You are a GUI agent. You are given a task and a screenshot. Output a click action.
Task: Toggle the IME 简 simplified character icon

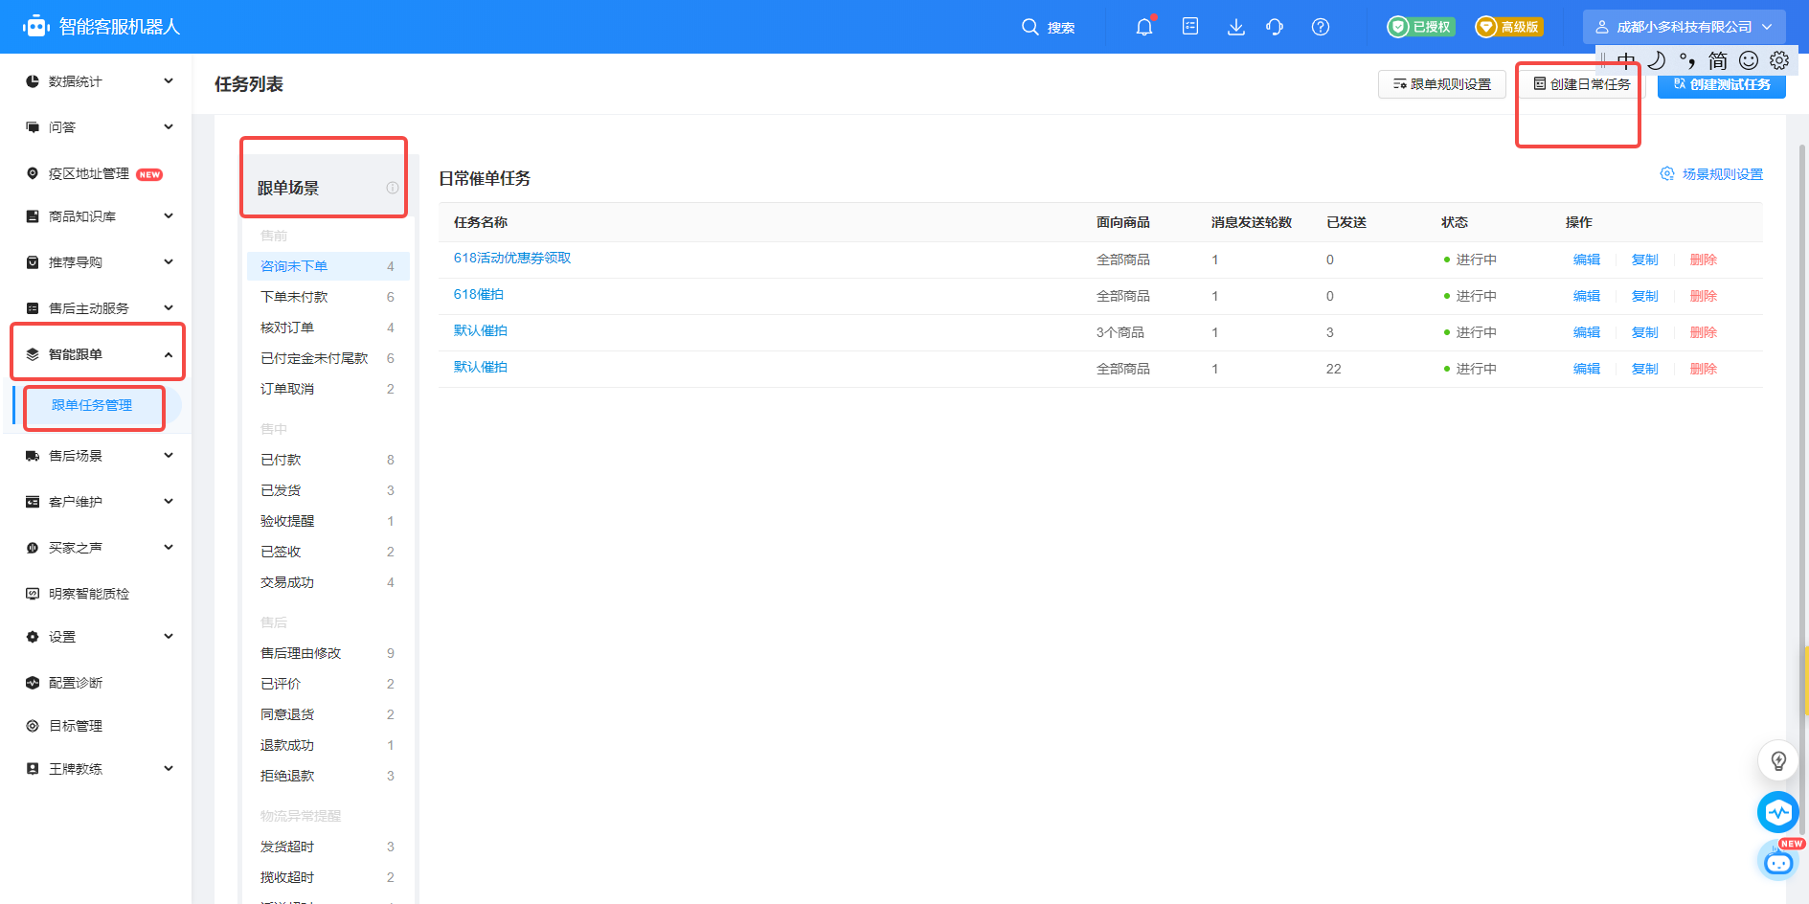[1718, 60]
